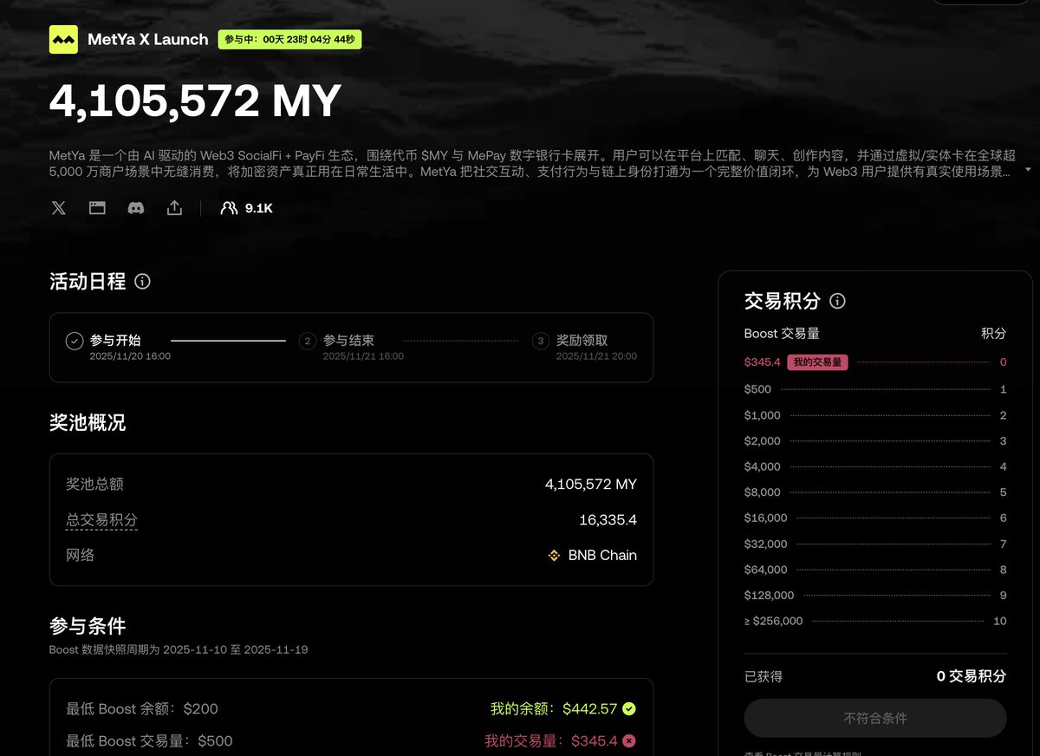The height and width of the screenshot is (756, 1040).
Task: Click info icon beside 交易积分
Action: coord(837,301)
